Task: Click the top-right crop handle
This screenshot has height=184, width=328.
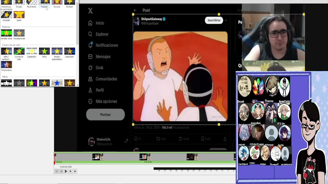Action: pyautogui.click(x=304, y=14)
